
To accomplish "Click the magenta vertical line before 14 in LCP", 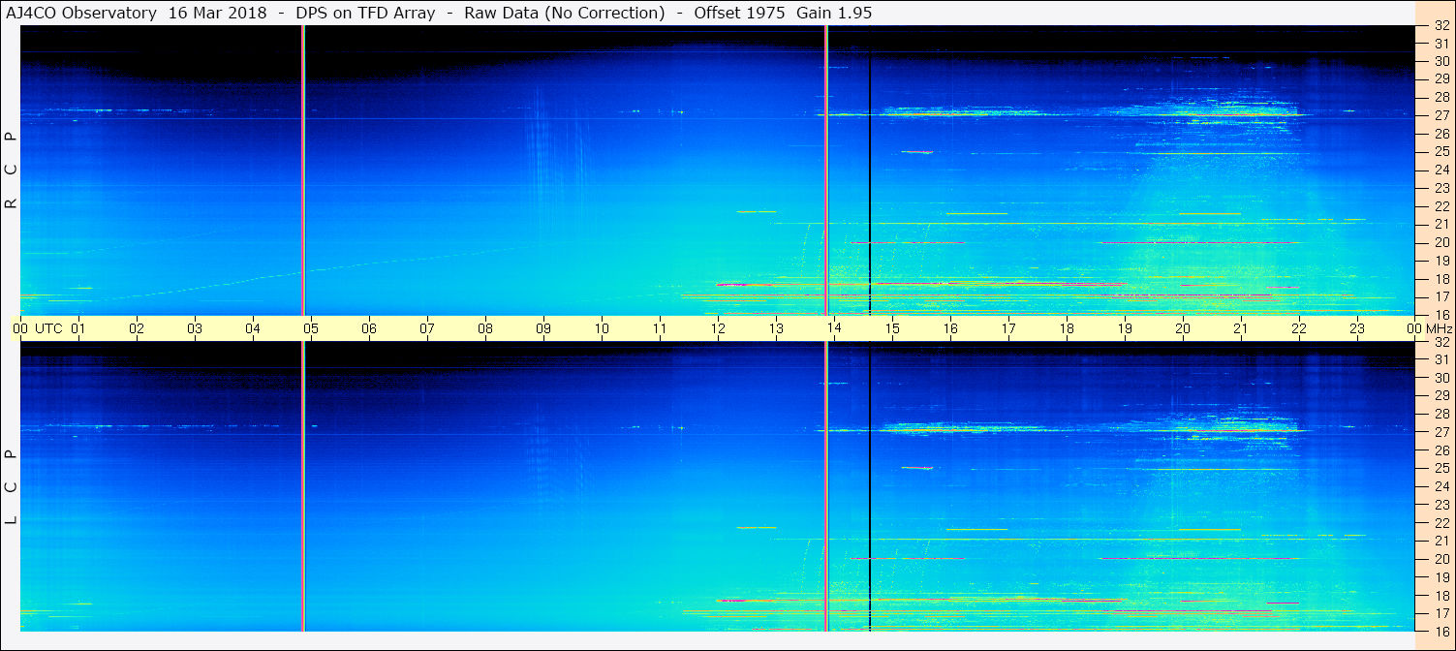I will tap(826, 486).
